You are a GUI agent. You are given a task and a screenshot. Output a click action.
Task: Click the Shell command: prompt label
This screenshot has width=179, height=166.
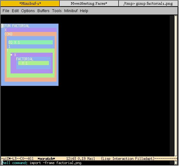14,163
